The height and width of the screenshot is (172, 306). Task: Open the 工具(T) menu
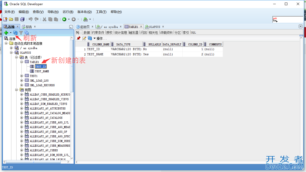(101, 12)
